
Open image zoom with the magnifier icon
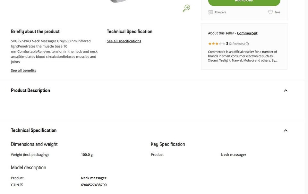click(186, 8)
